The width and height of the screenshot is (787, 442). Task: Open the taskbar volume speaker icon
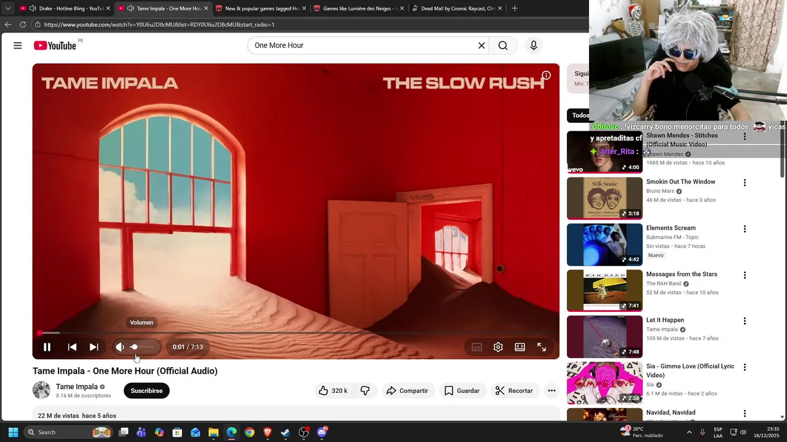(743, 432)
